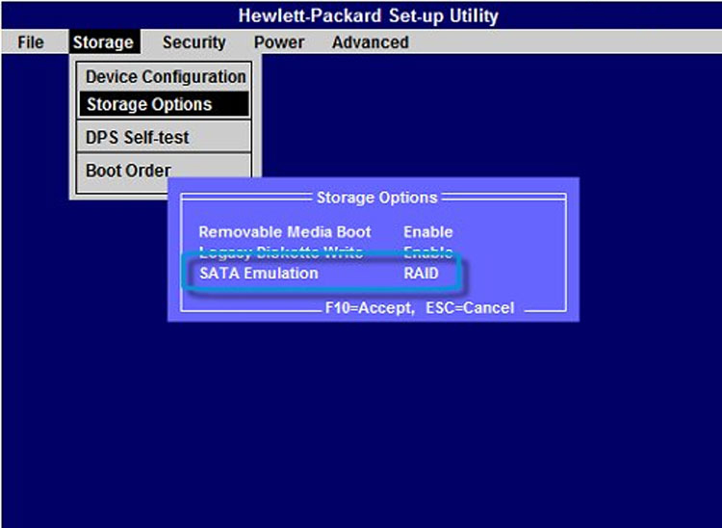Select the SATA Emulation setting
The width and height of the screenshot is (722, 528).
pyautogui.click(x=259, y=274)
